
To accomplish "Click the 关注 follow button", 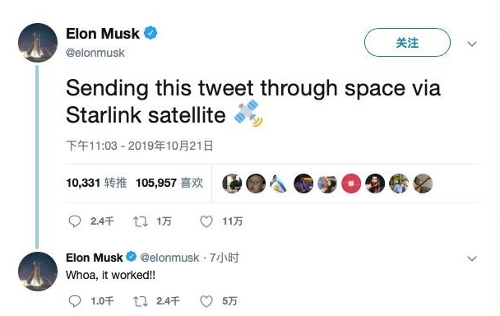I will 407,43.
